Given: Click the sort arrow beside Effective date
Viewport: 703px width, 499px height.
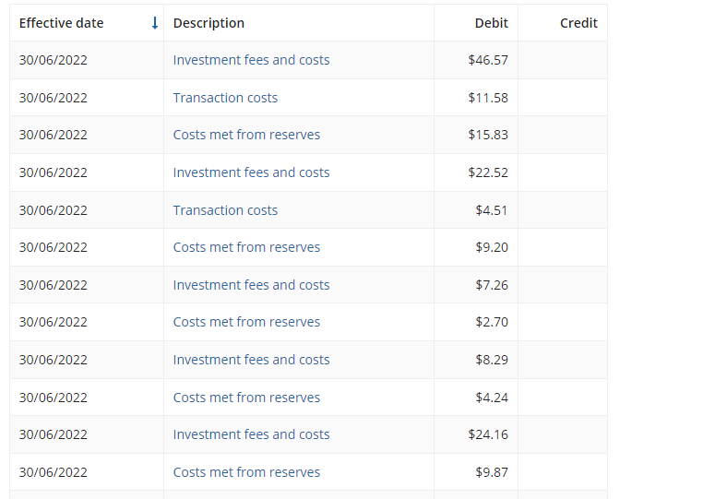Looking at the screenshot, I should coord(155,23).
